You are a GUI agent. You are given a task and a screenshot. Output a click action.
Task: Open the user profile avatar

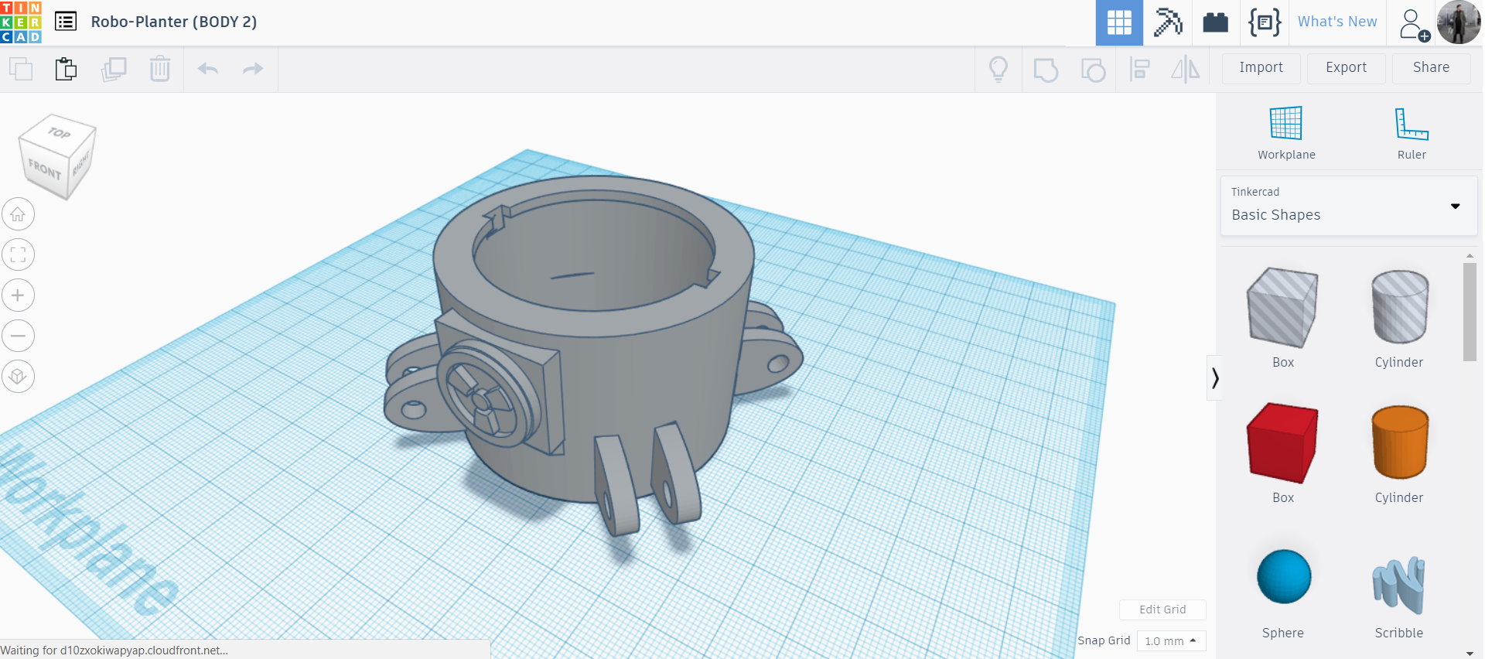[x=1459, y=22]
